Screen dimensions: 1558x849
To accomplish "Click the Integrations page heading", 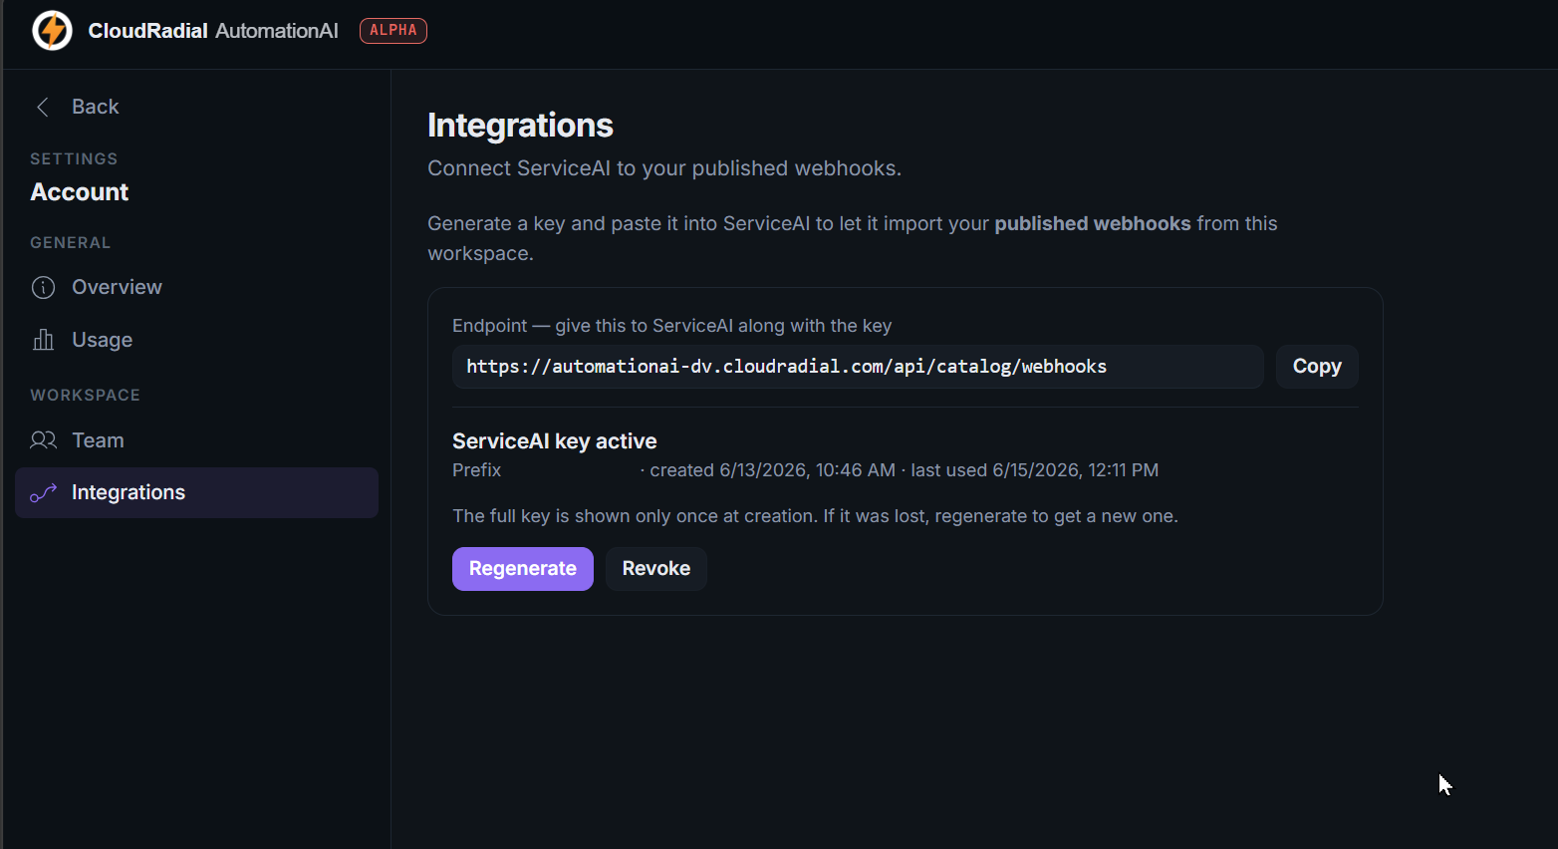I will pyautogui.click(x=520, y=126).
